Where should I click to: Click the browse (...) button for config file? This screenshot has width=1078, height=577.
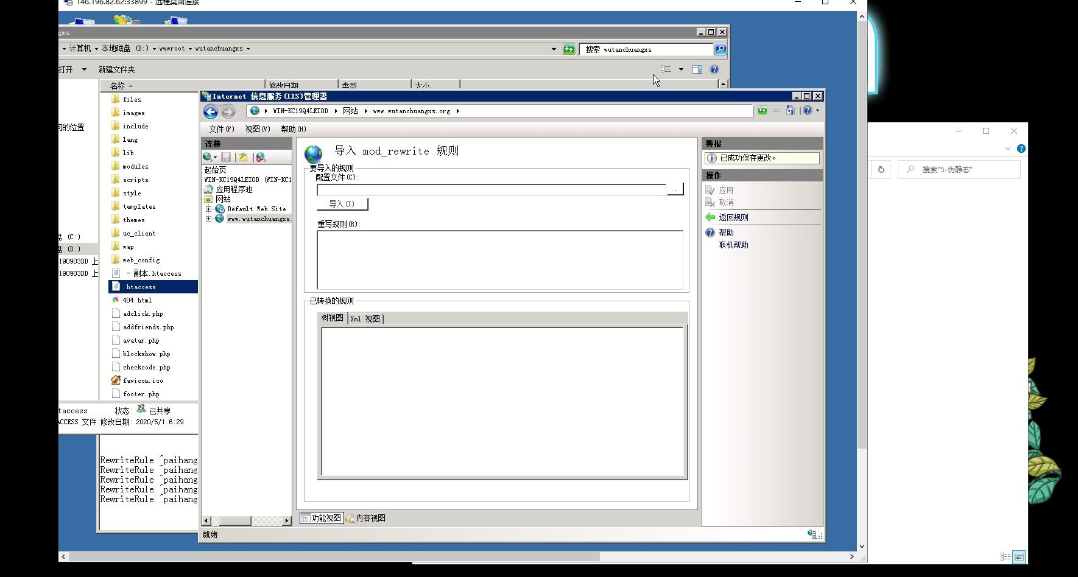click(675, 190)
